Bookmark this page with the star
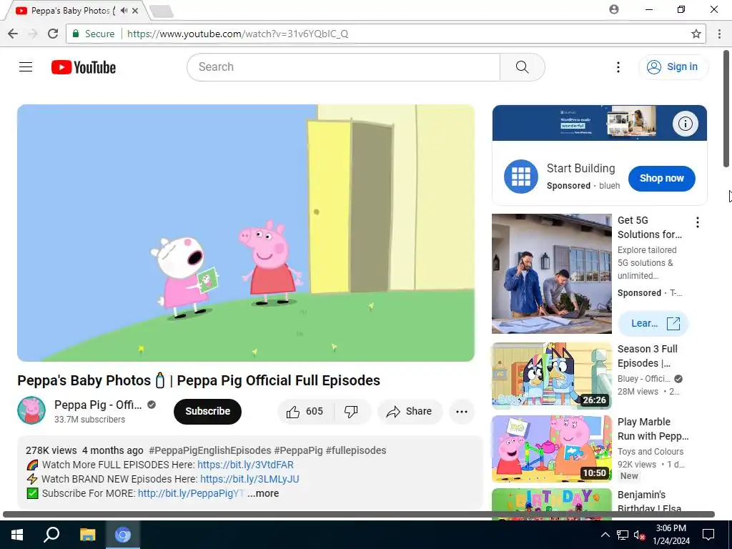 [696, 34]
